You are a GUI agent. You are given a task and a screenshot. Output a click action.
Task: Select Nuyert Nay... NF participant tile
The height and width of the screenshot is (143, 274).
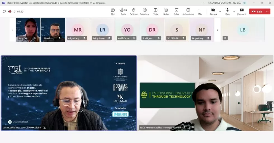click(202, 30)
